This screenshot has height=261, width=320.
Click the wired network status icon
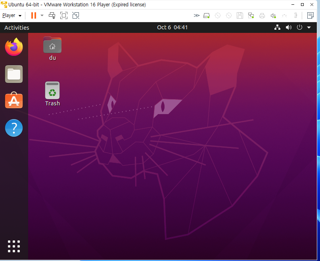point(277,27)
